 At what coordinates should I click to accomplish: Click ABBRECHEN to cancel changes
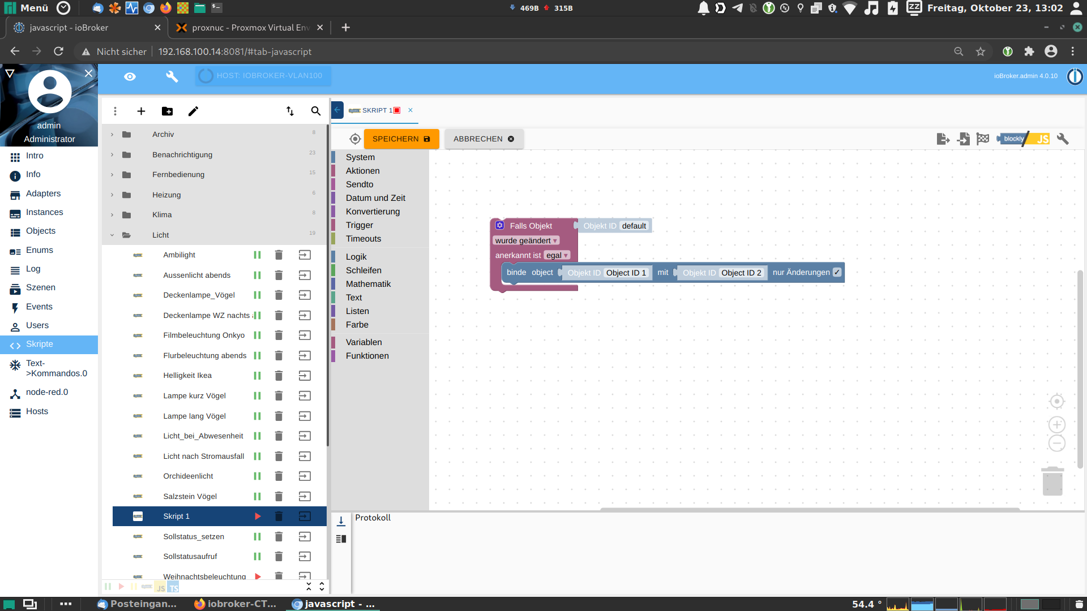point(484,139)
